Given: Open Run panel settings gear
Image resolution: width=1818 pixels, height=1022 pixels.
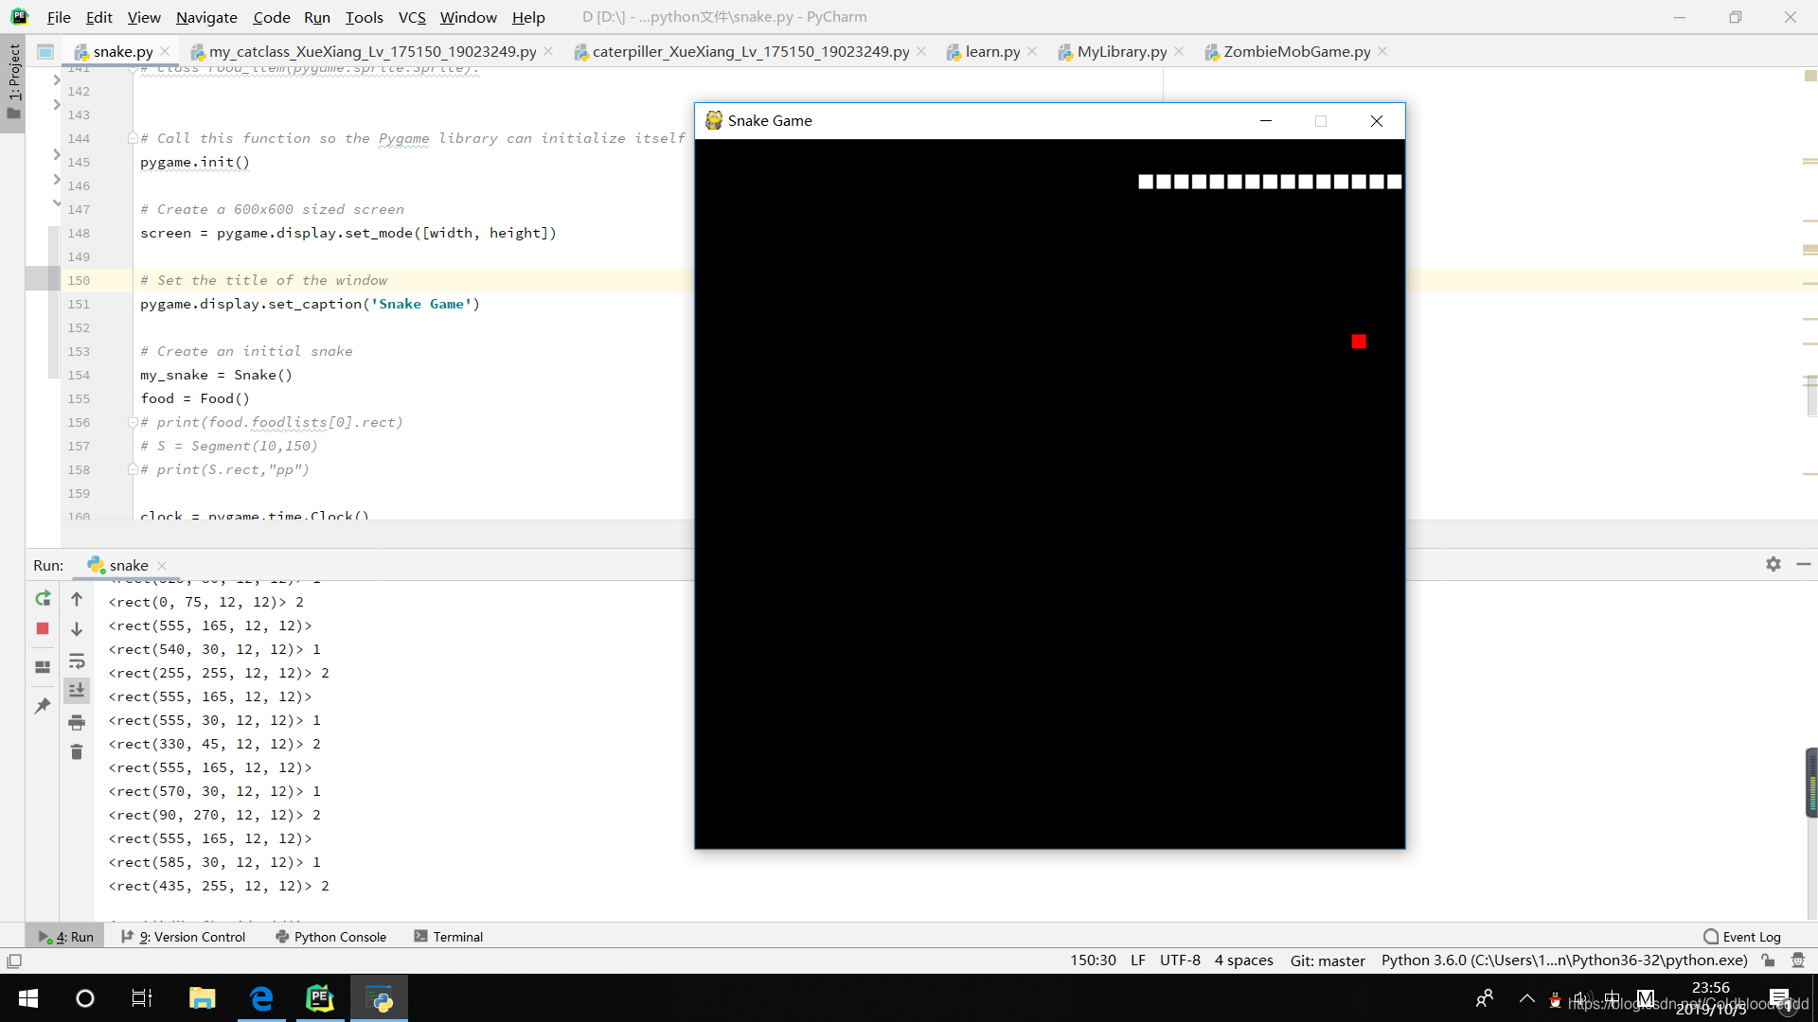Looking at the screenshot, I should pyautogui.click(x=1773, y=564).
